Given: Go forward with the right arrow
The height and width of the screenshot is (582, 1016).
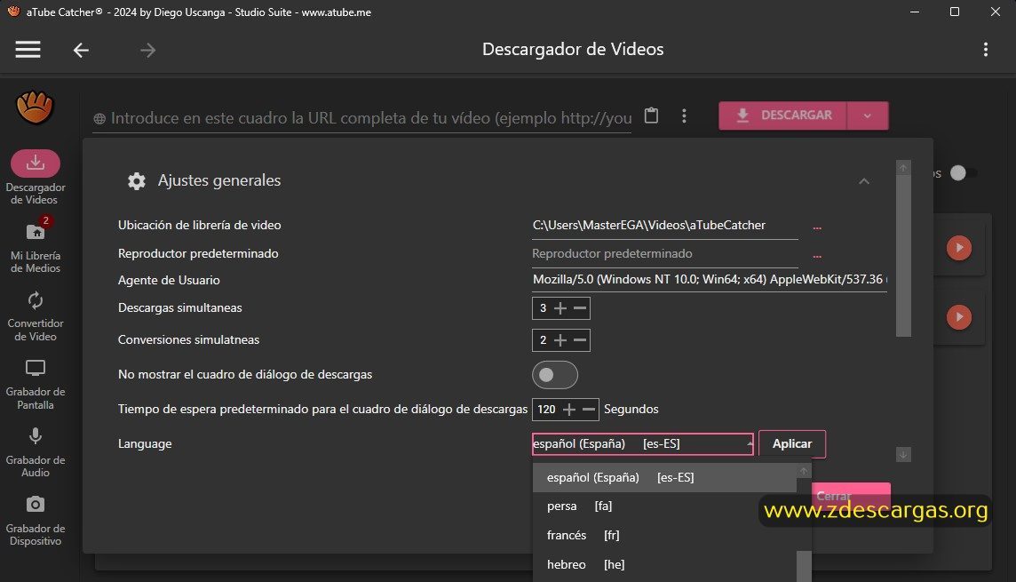Looking at the screenshot, I should (x=147, y=50).
